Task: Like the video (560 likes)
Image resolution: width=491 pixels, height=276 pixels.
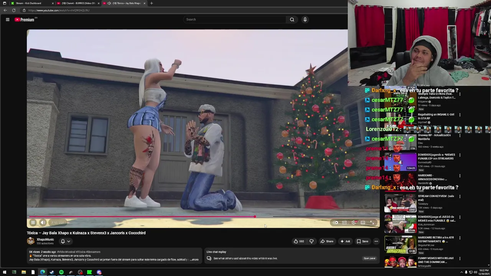Action: tap(299, 241)
